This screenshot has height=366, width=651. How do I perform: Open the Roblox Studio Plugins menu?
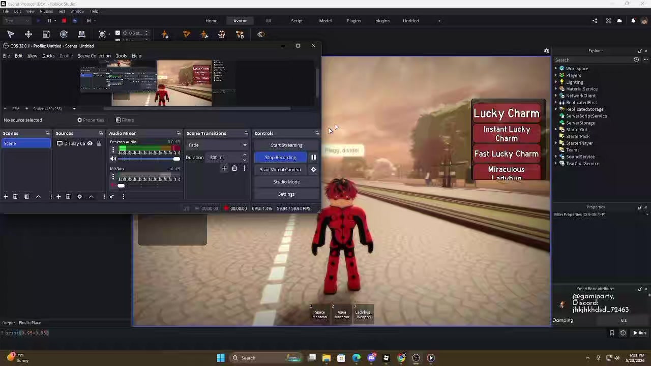[46, 11]
